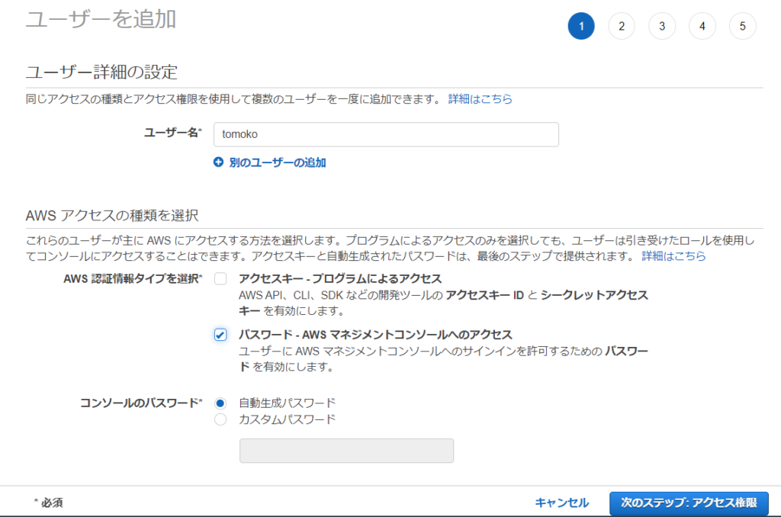Click the ユーザー詳細の設定 heading
The width and height of the screenshot is (781, 517).
coord(101,72)
